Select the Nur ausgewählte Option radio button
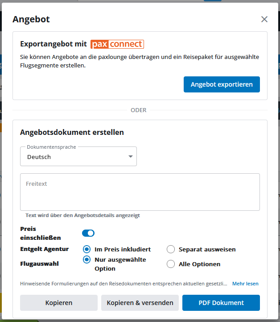This screenshot has height=322, width=280. click(87, 259)
